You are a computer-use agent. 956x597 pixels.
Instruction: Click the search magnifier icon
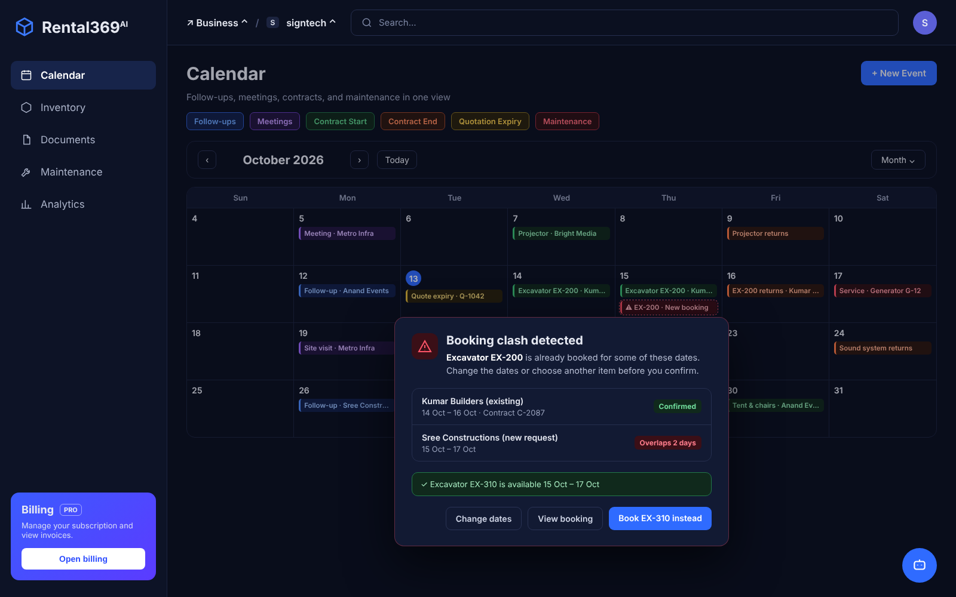coord(367,23)
